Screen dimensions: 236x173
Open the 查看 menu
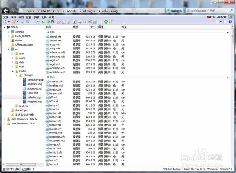click(x=29, y=17)
